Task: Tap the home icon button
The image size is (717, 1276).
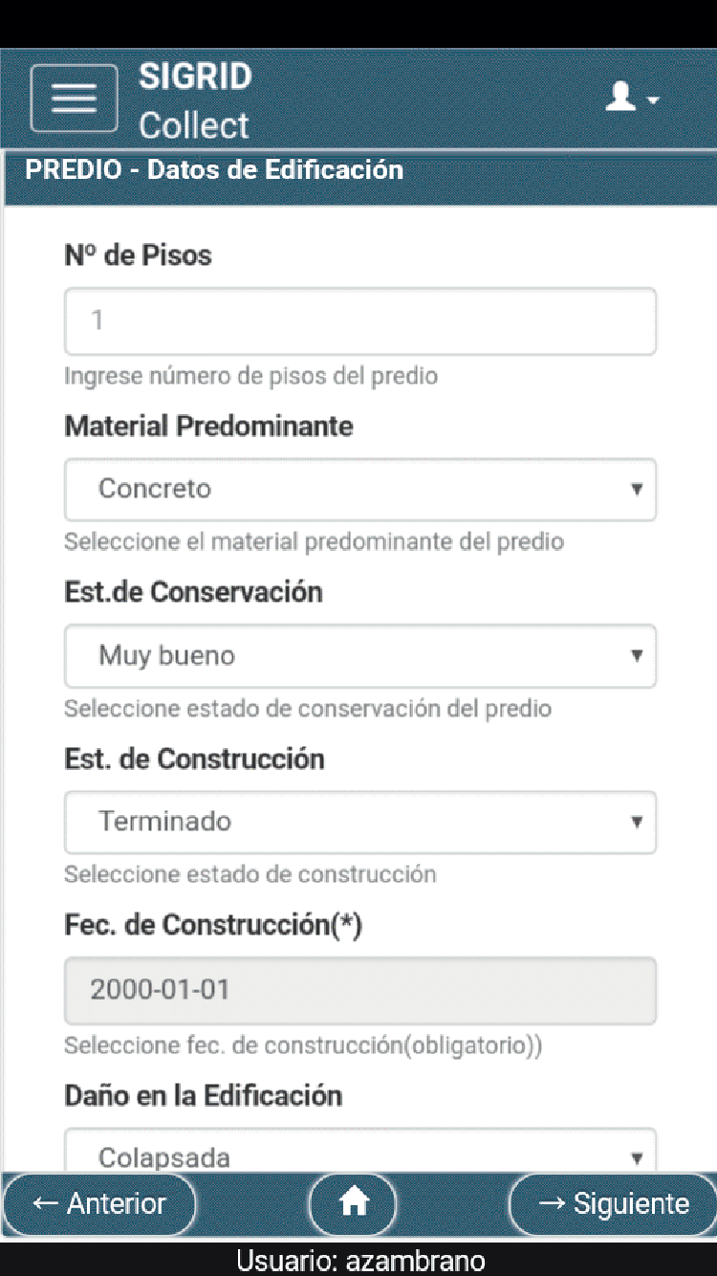Action: point(354,1202)
